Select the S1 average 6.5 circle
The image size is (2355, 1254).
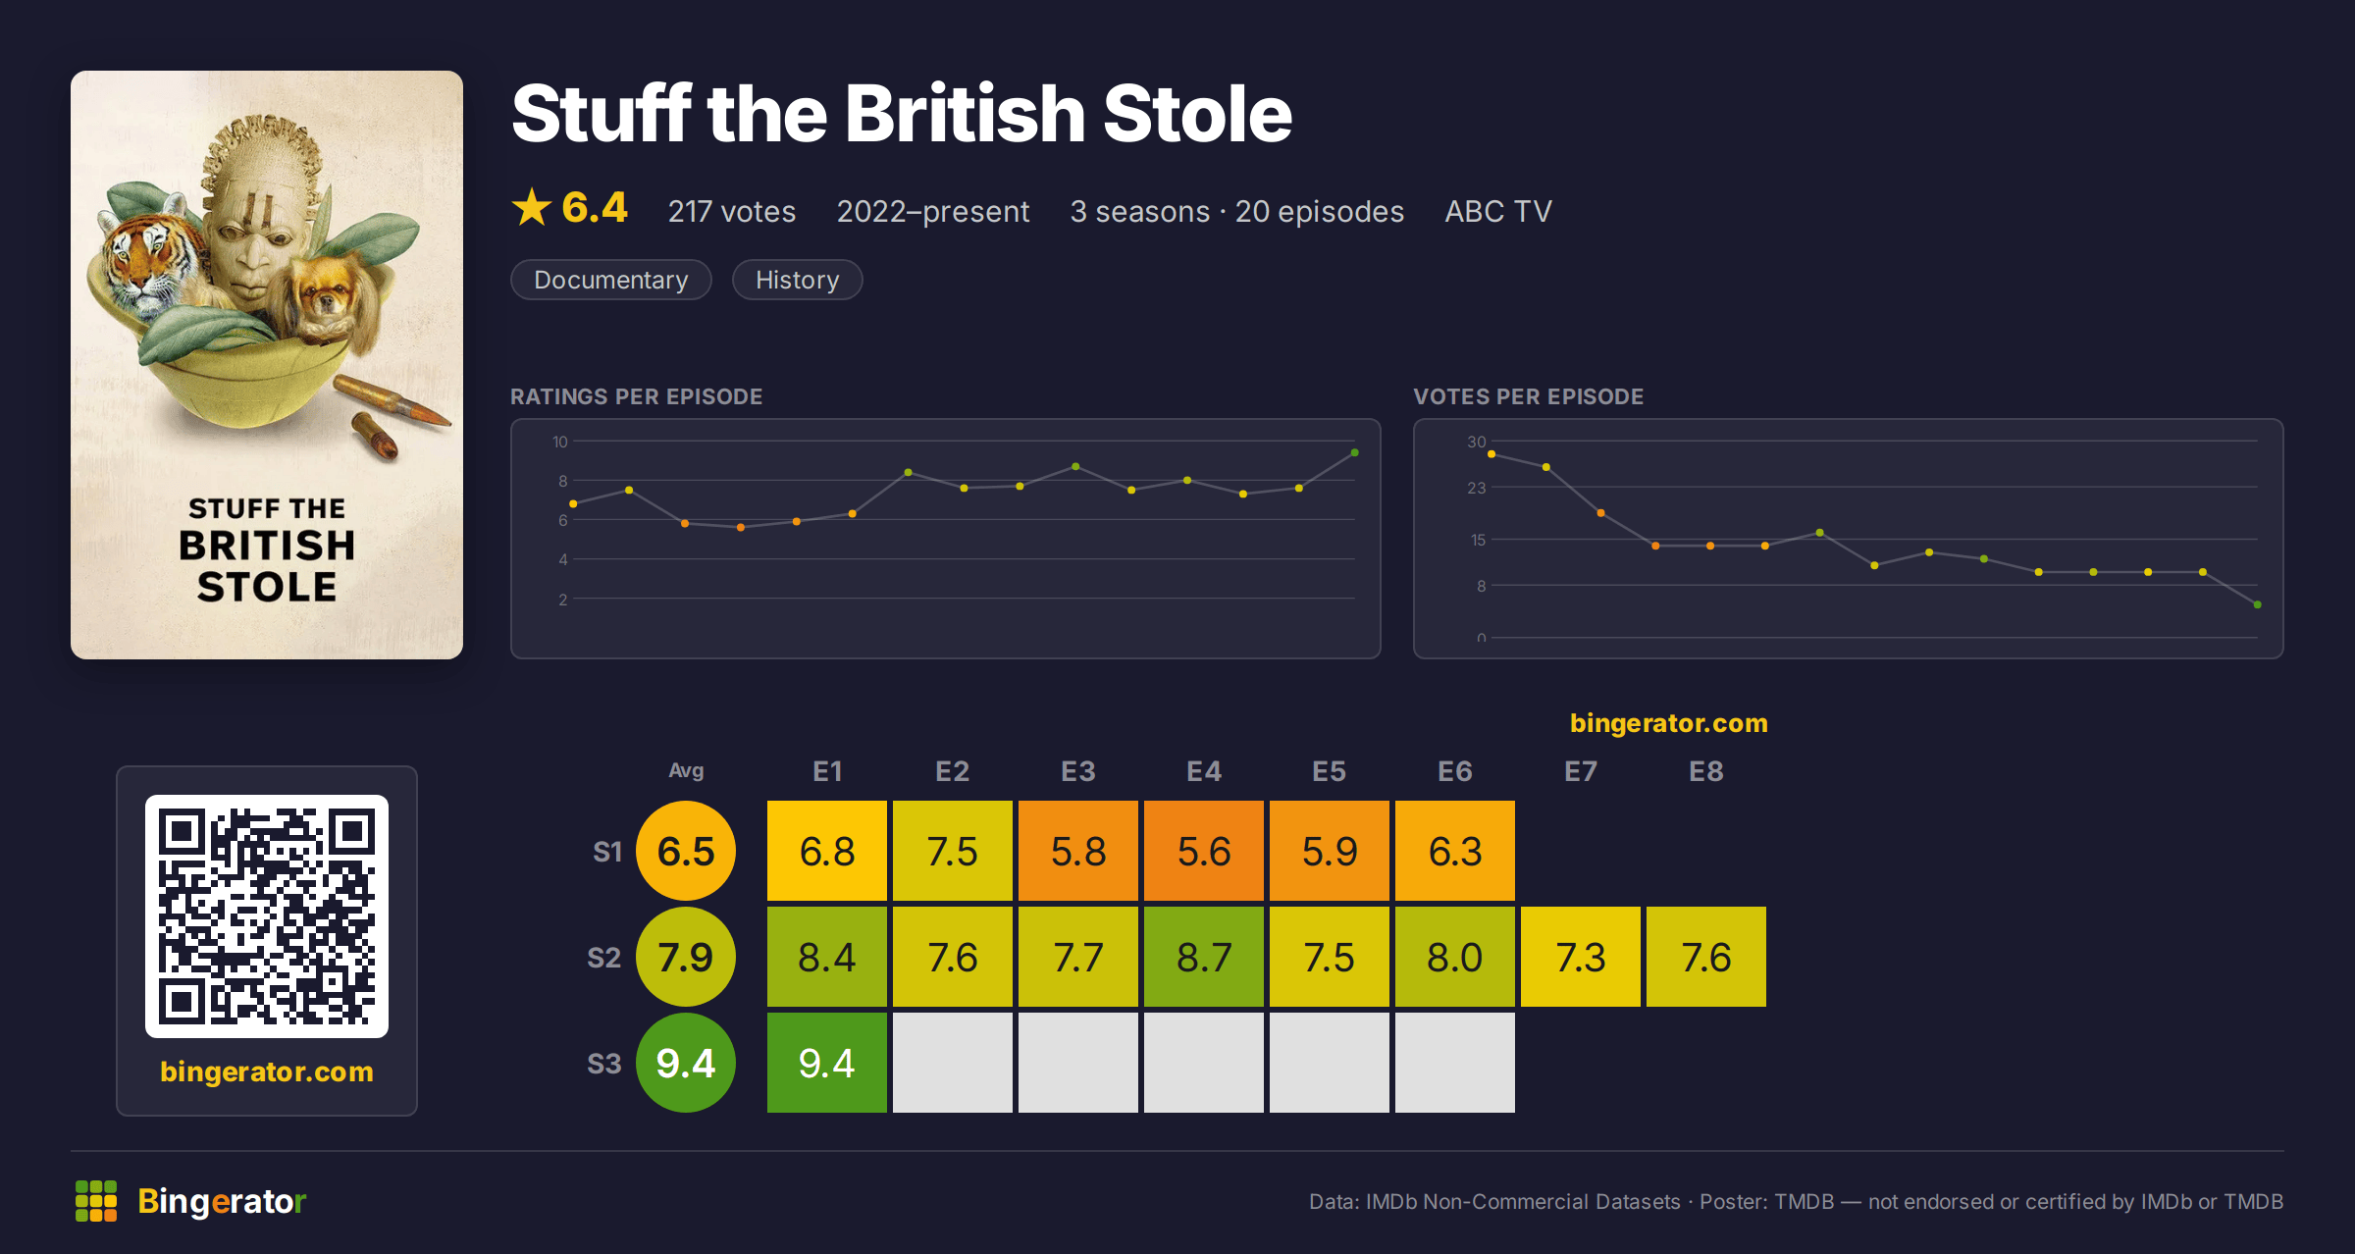click(x=686, y=851)
